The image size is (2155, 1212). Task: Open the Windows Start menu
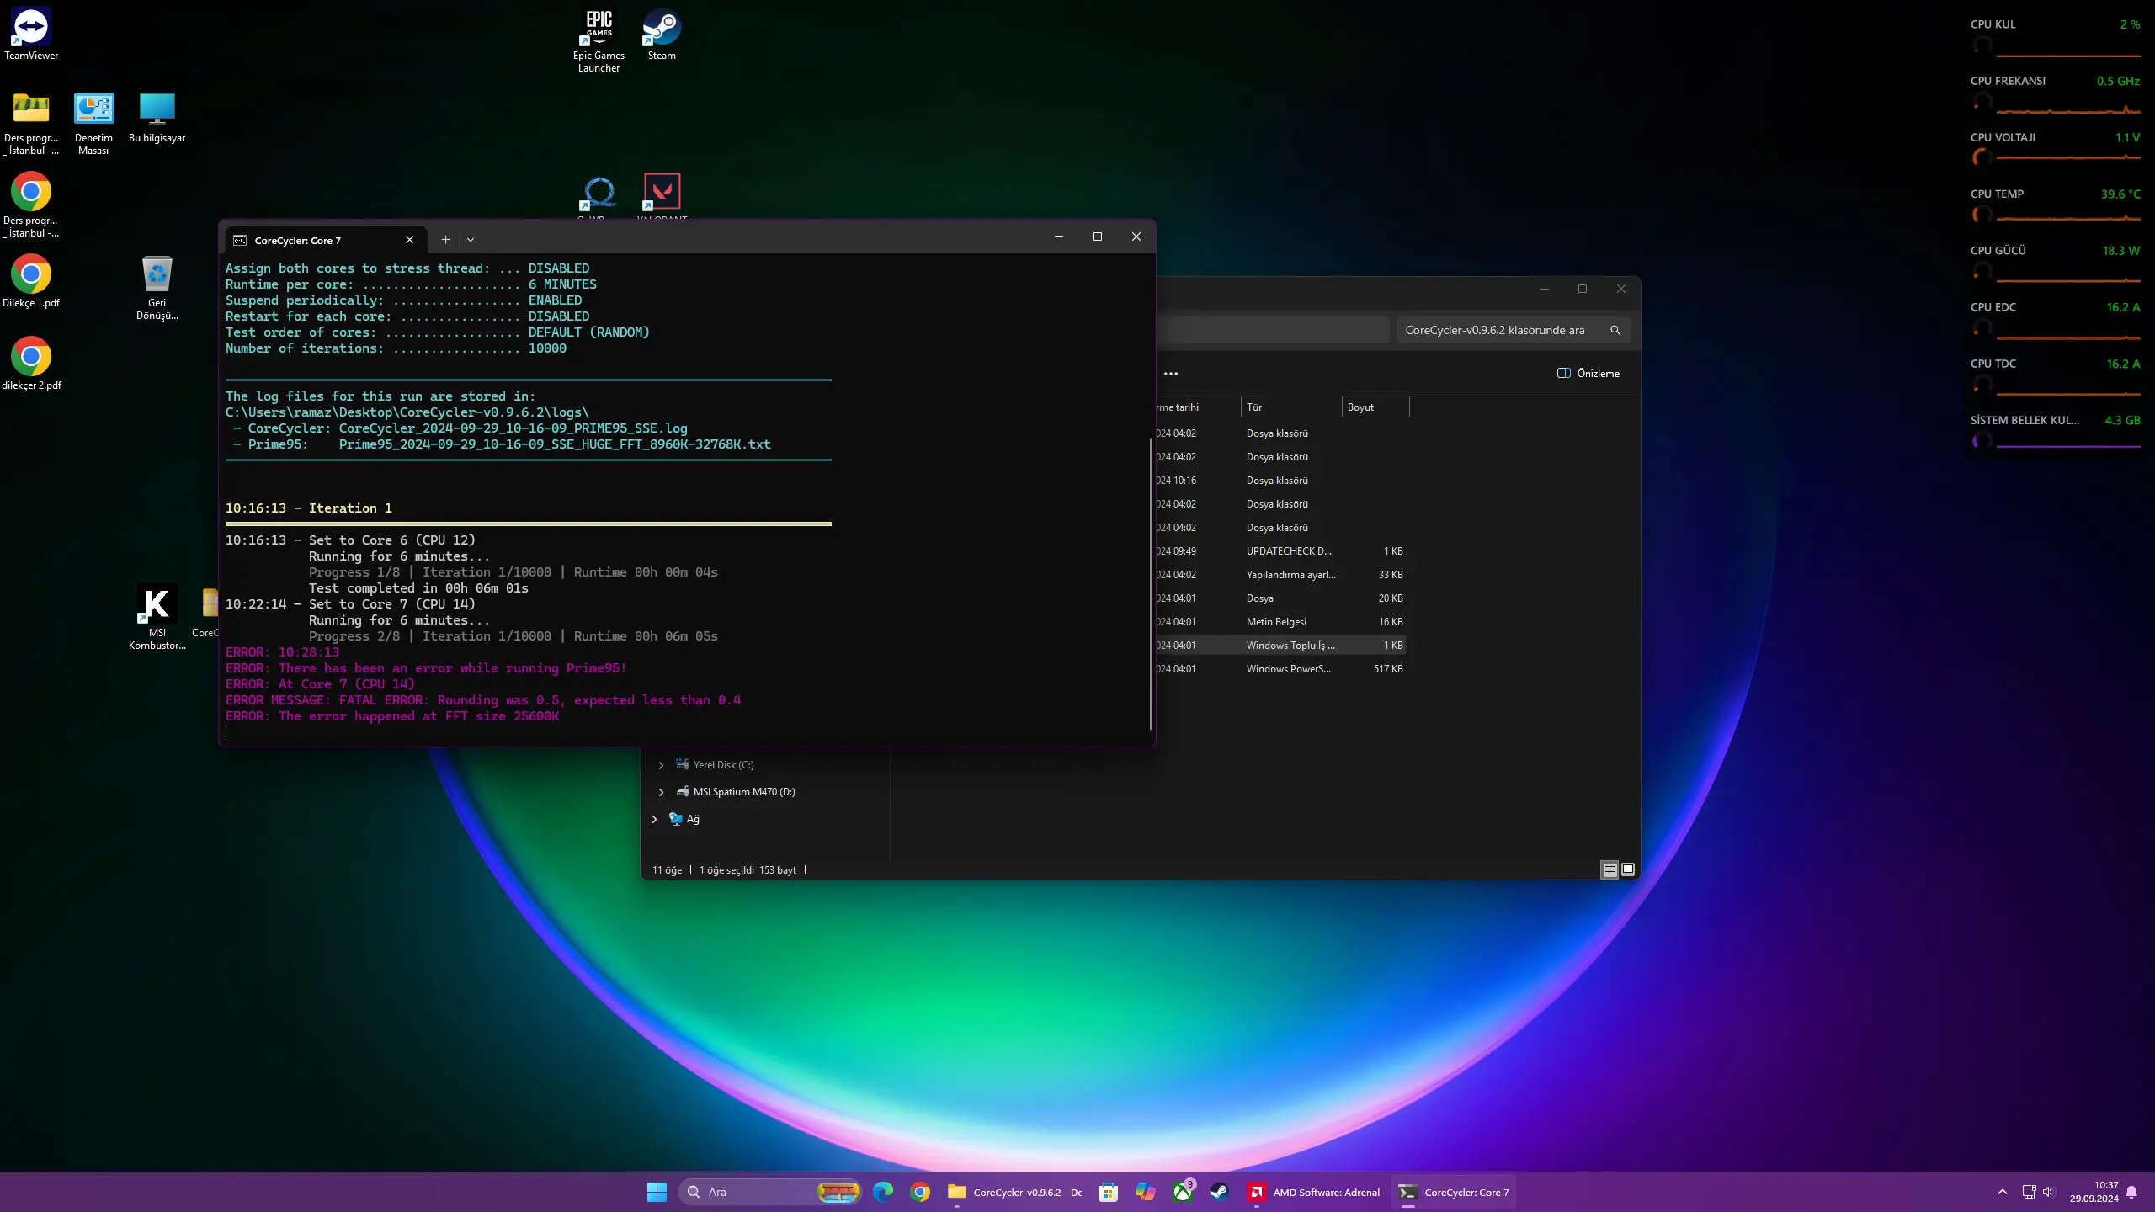tap(657, 1192)
